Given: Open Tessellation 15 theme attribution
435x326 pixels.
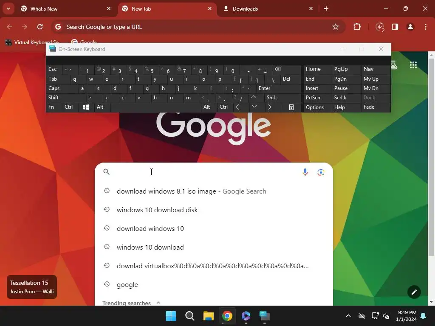Looking at the screenshot, I should pos(32,287).
